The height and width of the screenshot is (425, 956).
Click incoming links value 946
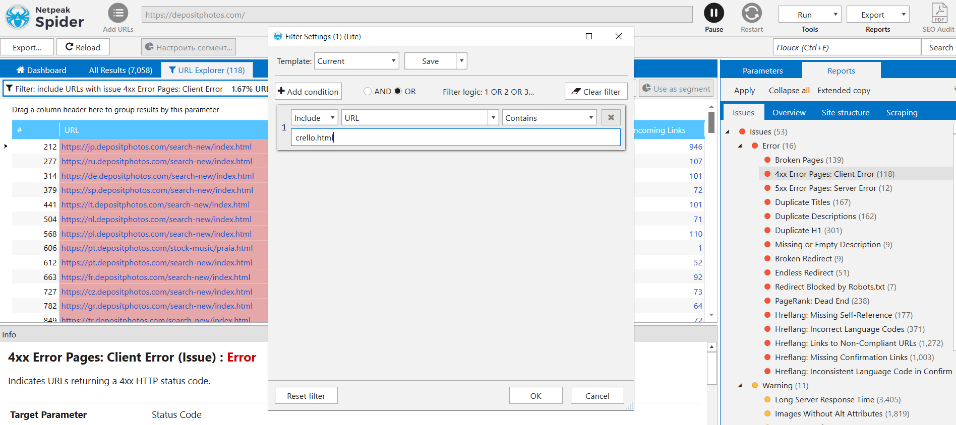coord(695,147)
